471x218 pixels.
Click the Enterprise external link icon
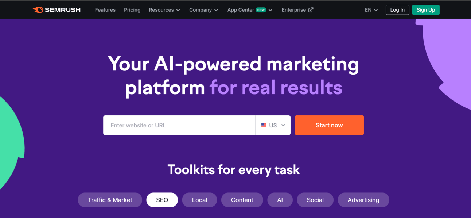311,10
